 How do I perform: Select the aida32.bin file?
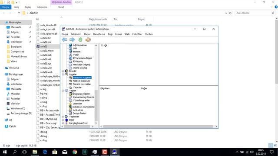point(46,38)
